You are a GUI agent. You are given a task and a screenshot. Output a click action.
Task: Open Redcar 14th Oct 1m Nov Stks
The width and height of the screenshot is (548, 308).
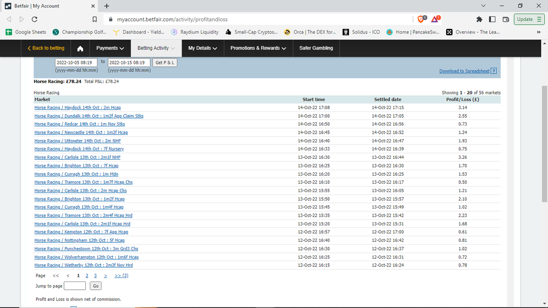click(x=79, y=124)
